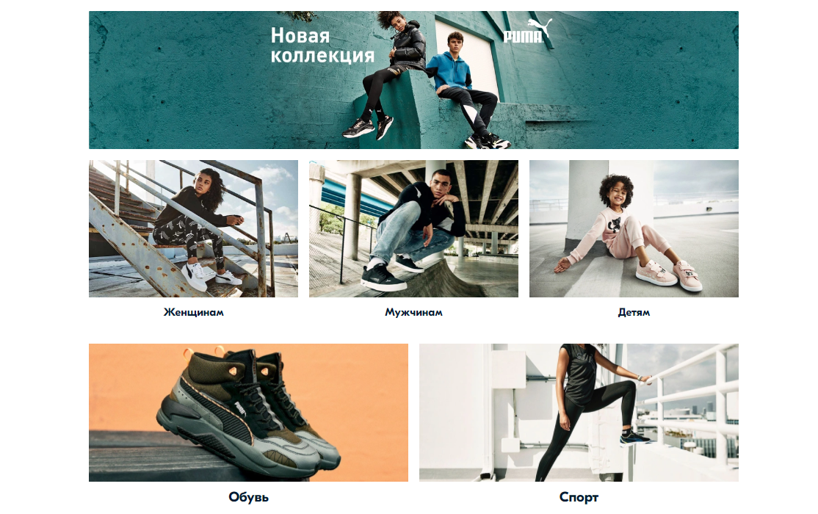Viewport: 818px width, 514px height.
Task: Click the pink sneakers in kids photo
Action: pyautogui.click(x=669, y=275)
